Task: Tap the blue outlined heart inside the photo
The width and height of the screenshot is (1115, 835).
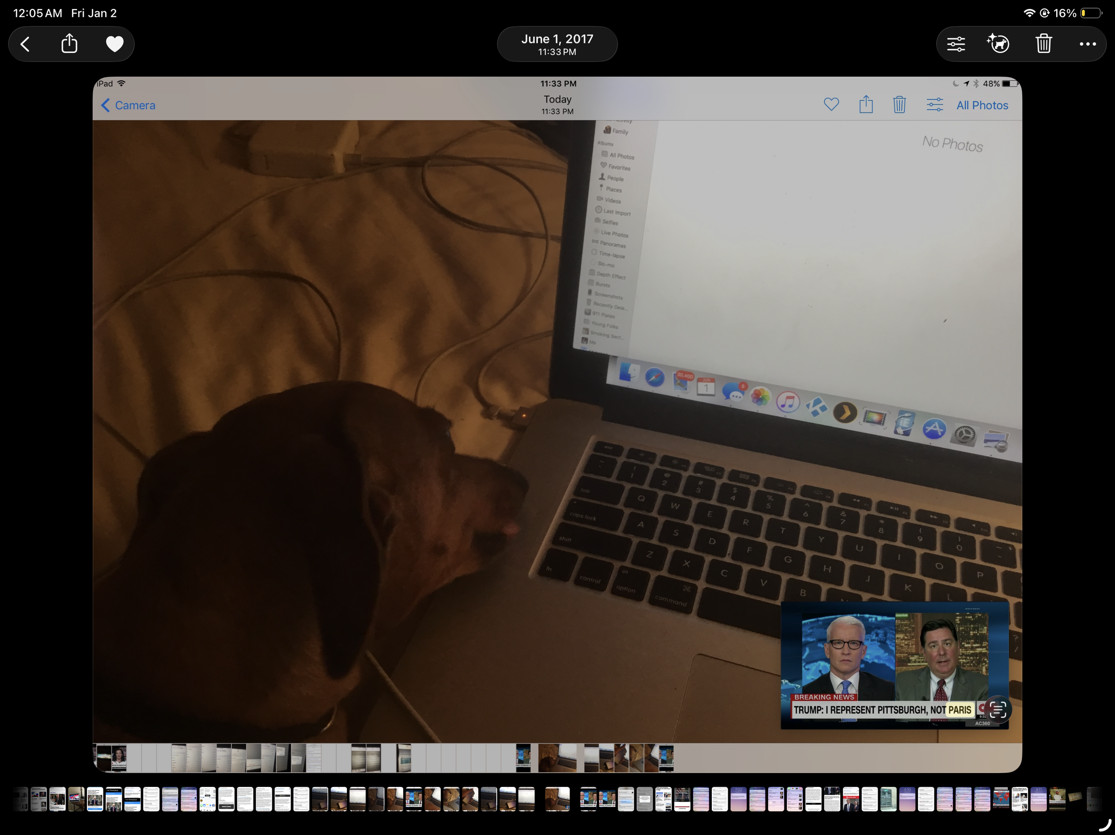Action: [x=831, y=104]
